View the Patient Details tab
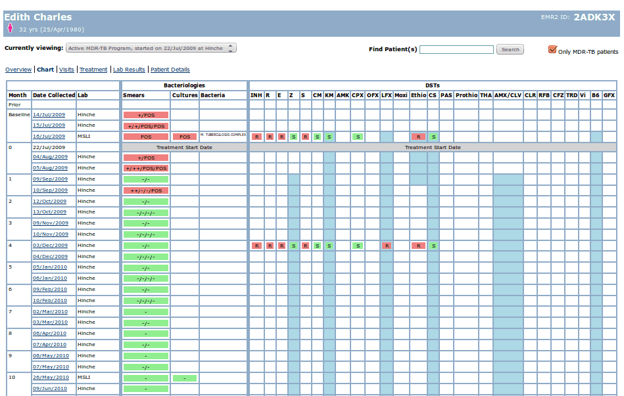Viewport: 624px width, 396px height. pos(170,70)
